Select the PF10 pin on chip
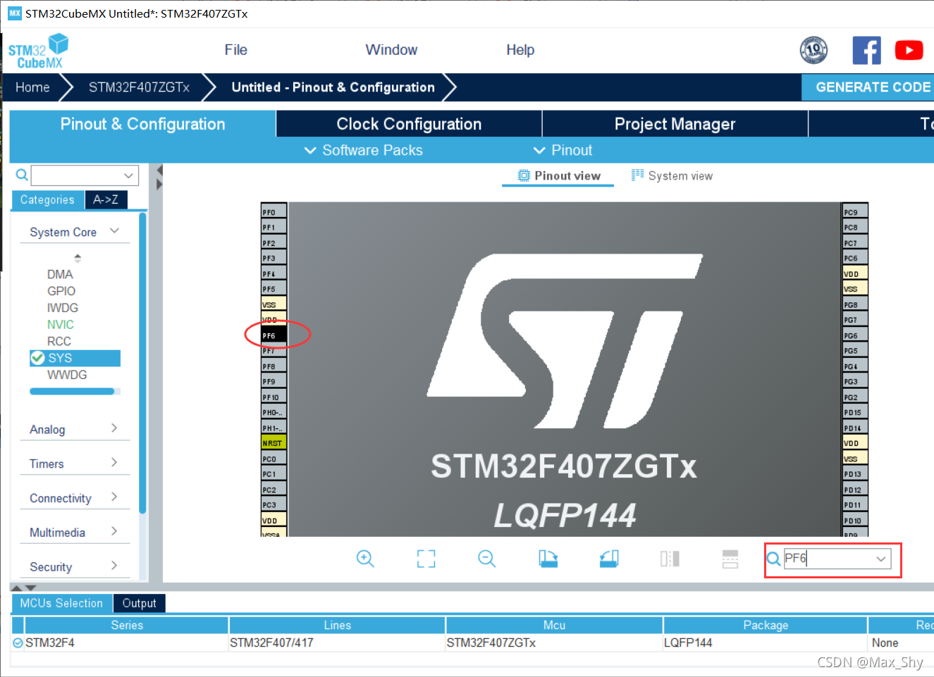The image size is (934, 677). [x=274, y=397]
